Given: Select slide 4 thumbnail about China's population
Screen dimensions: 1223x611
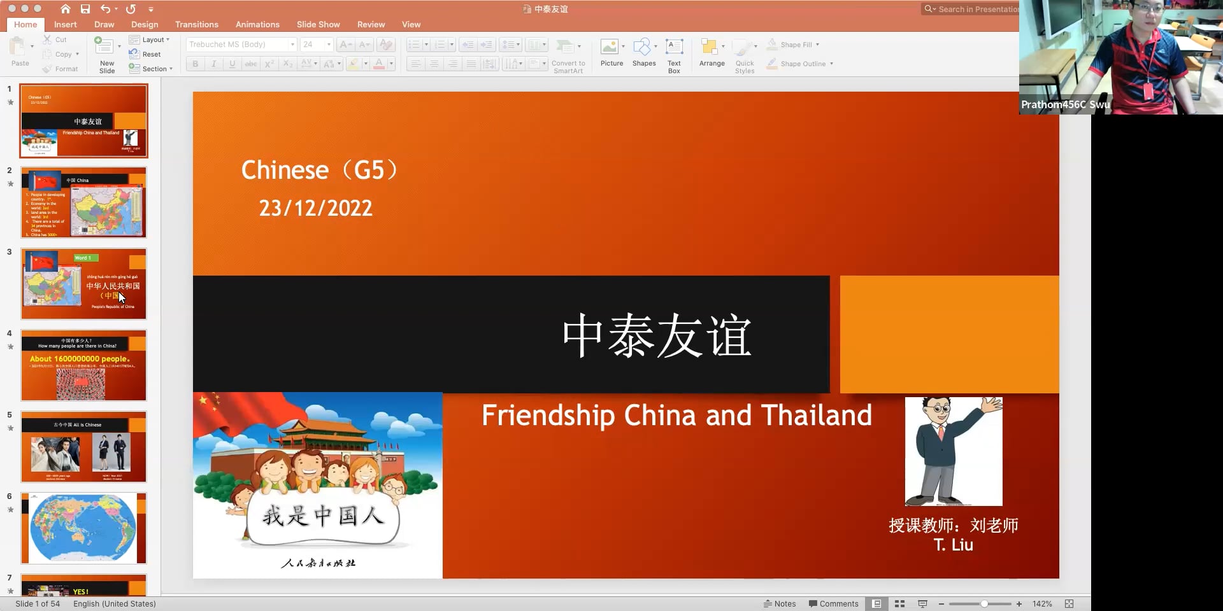Looking at the screenshot, I should point(83,365).
